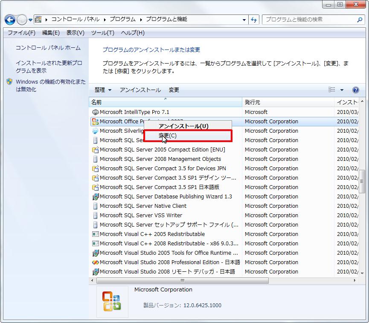Screen dimensions: 369x323
Task: Select アンインストール(U) in the context menu
Action: pyautogui.click(x=183, y=126)
